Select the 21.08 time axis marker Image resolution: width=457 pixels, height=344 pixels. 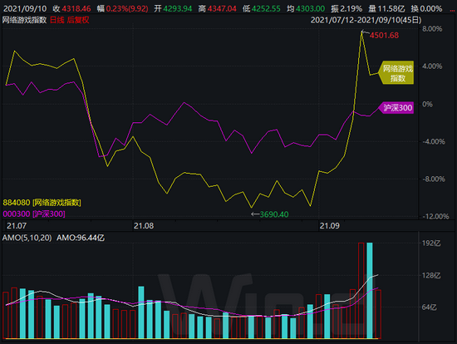click(x=144, y=226)
